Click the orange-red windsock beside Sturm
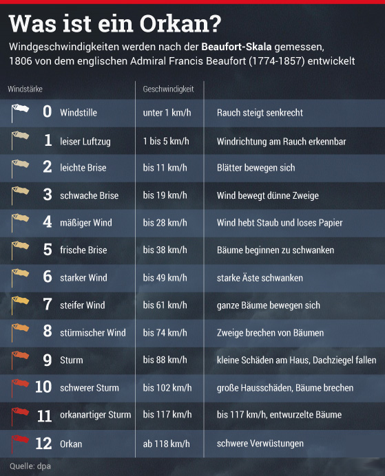 20,360
